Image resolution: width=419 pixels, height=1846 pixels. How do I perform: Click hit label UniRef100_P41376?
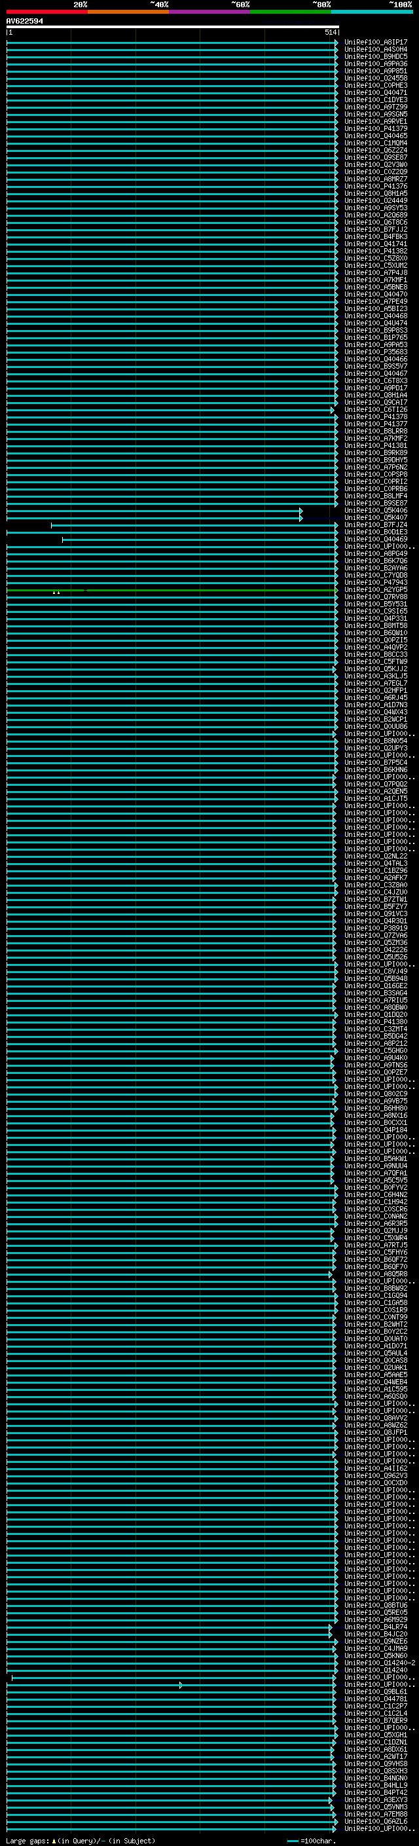pos(375,187)
